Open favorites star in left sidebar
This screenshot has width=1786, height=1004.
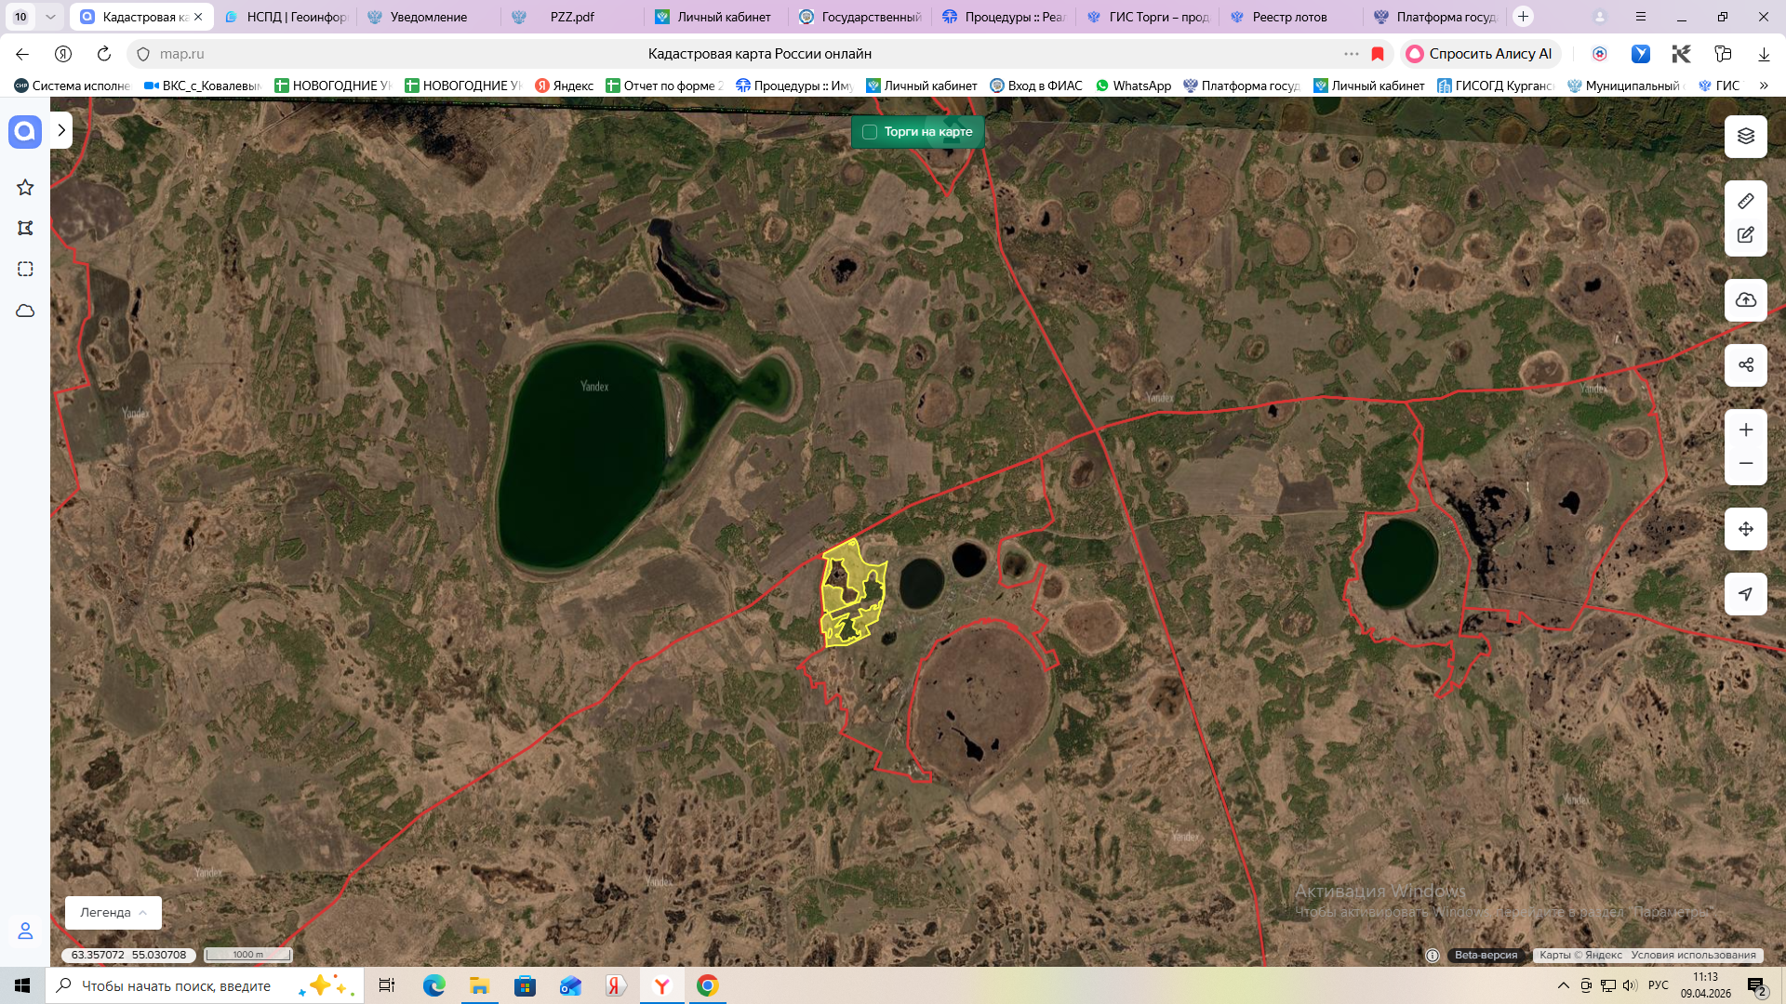[25, 187]
